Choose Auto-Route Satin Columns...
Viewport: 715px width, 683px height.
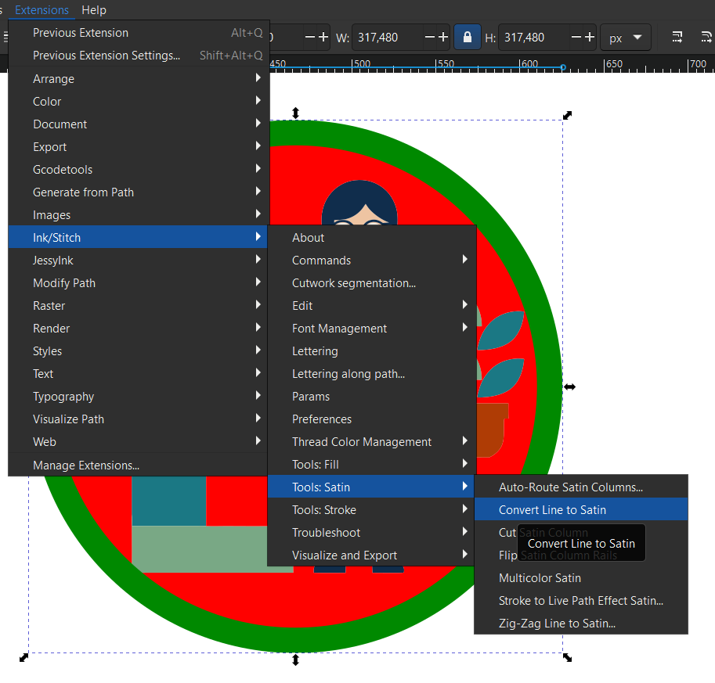[581, 487]
